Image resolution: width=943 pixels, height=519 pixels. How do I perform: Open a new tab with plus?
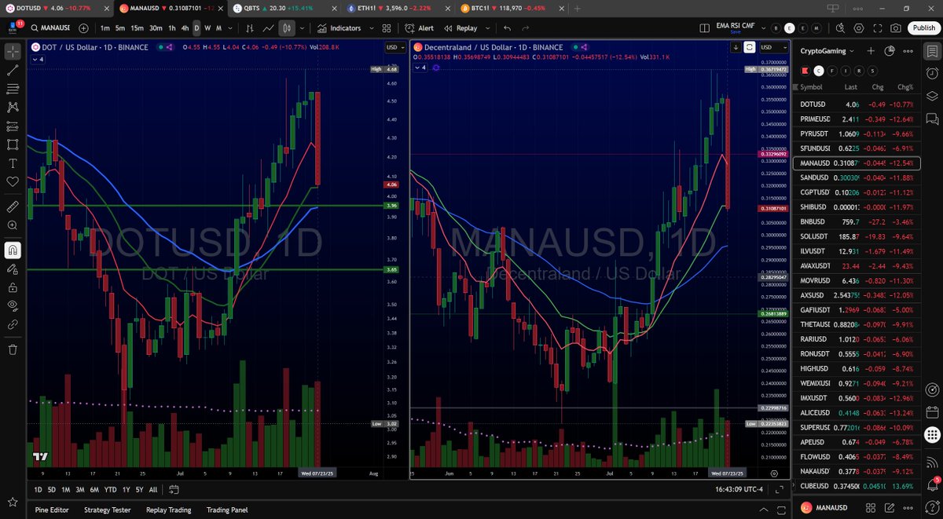577,8
